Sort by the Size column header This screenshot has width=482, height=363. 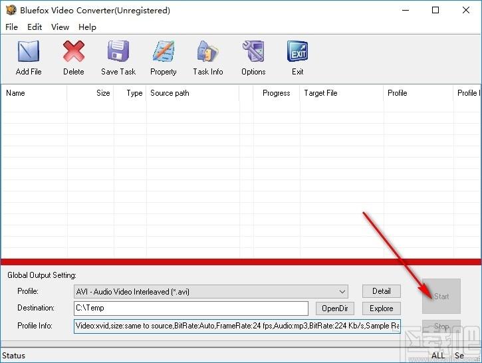point(90,93)
